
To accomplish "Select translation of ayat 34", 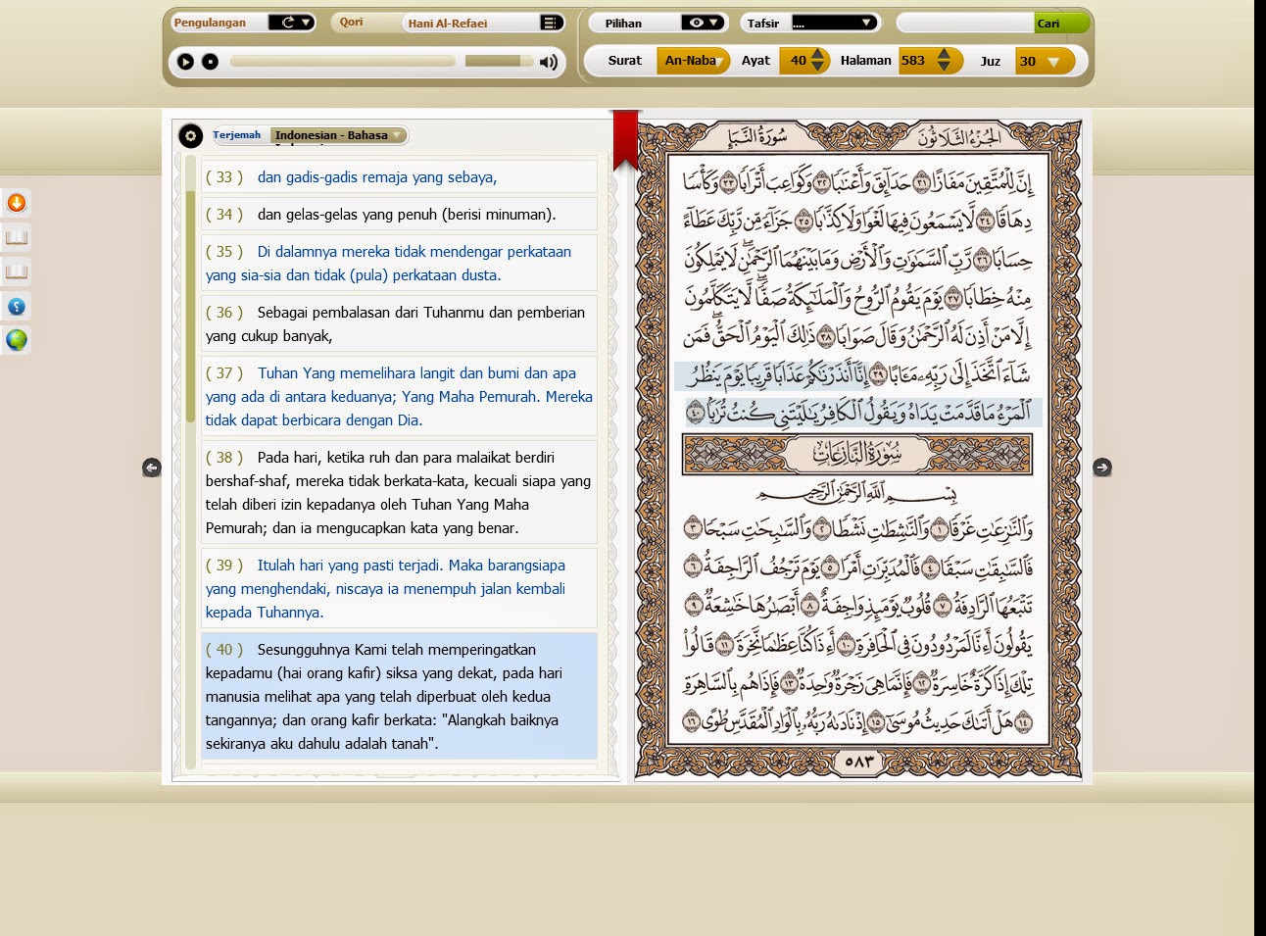I will click(399, 214).
